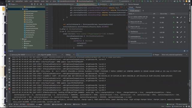
Task: Open the Profiler tool window
Action: tap(47, 104)
